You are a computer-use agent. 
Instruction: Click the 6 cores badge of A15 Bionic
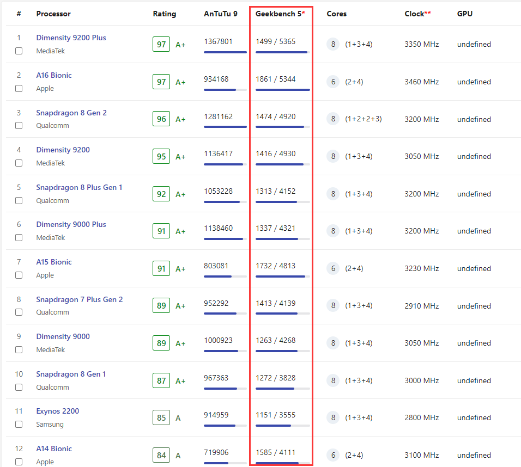[x=333, y=268]
